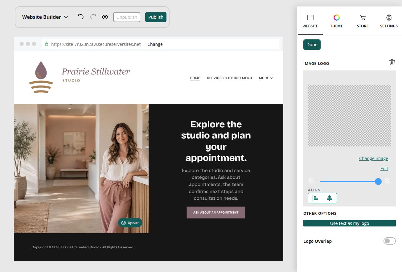This screenshot has width=402, height=272.
Task: Click the green padlock in address bar
Action: click(x=47, y=44)
